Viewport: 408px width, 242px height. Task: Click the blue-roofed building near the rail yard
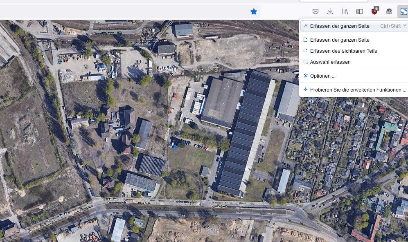pos(184,29)
